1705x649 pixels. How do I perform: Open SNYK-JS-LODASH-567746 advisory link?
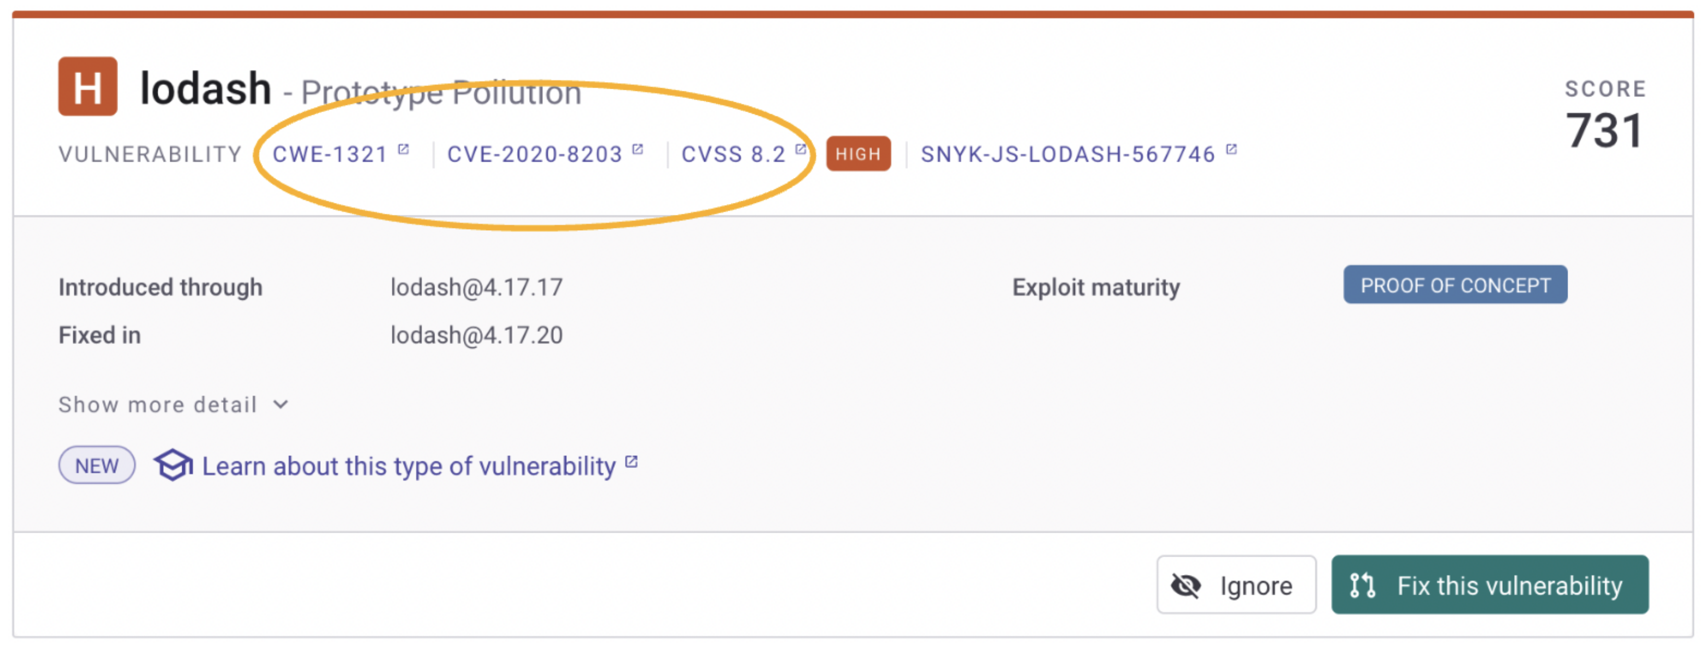1068,154
